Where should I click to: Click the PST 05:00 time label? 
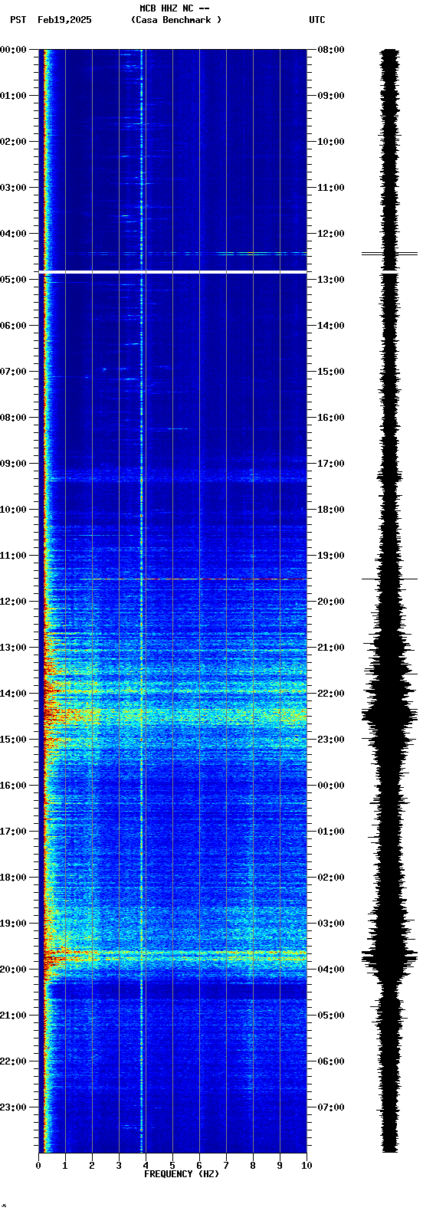(13, 280)
